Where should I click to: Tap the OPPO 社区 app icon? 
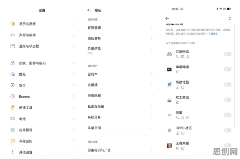point(169,131)
